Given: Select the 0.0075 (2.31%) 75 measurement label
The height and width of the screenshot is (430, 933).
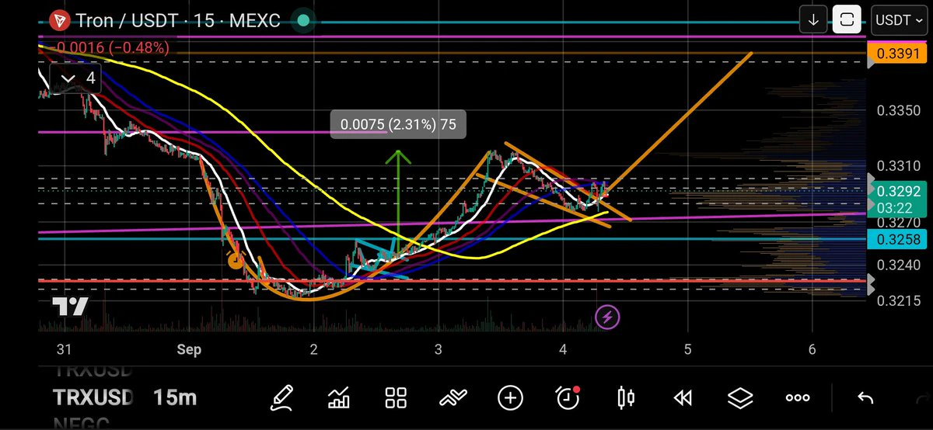Looking at the screenshot, I should [397, 125].
